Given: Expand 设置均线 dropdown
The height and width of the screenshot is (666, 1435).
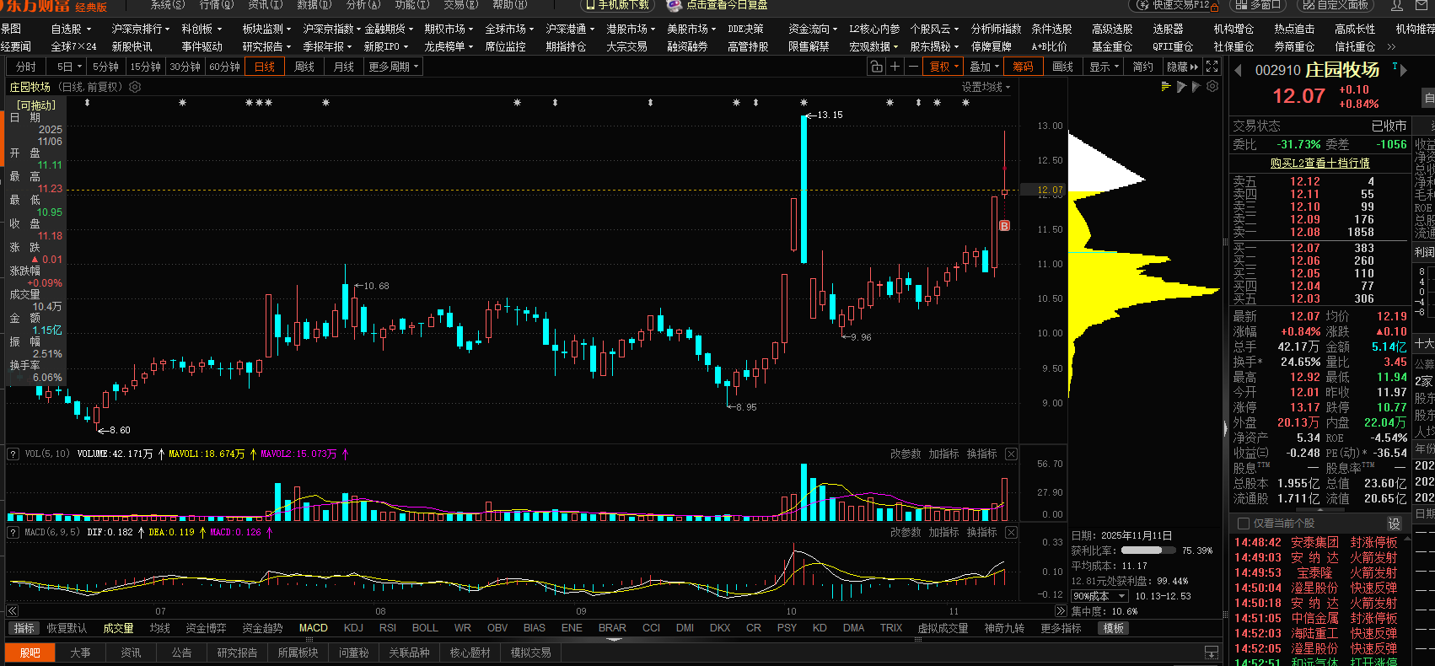Looking at the screenshot, I should coord(986,87).
